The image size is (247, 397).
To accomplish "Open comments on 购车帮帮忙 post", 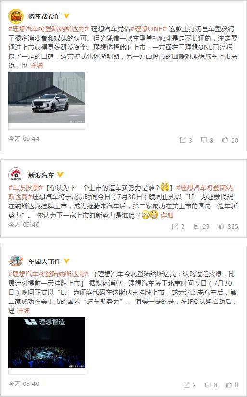I will click(207, 140).
